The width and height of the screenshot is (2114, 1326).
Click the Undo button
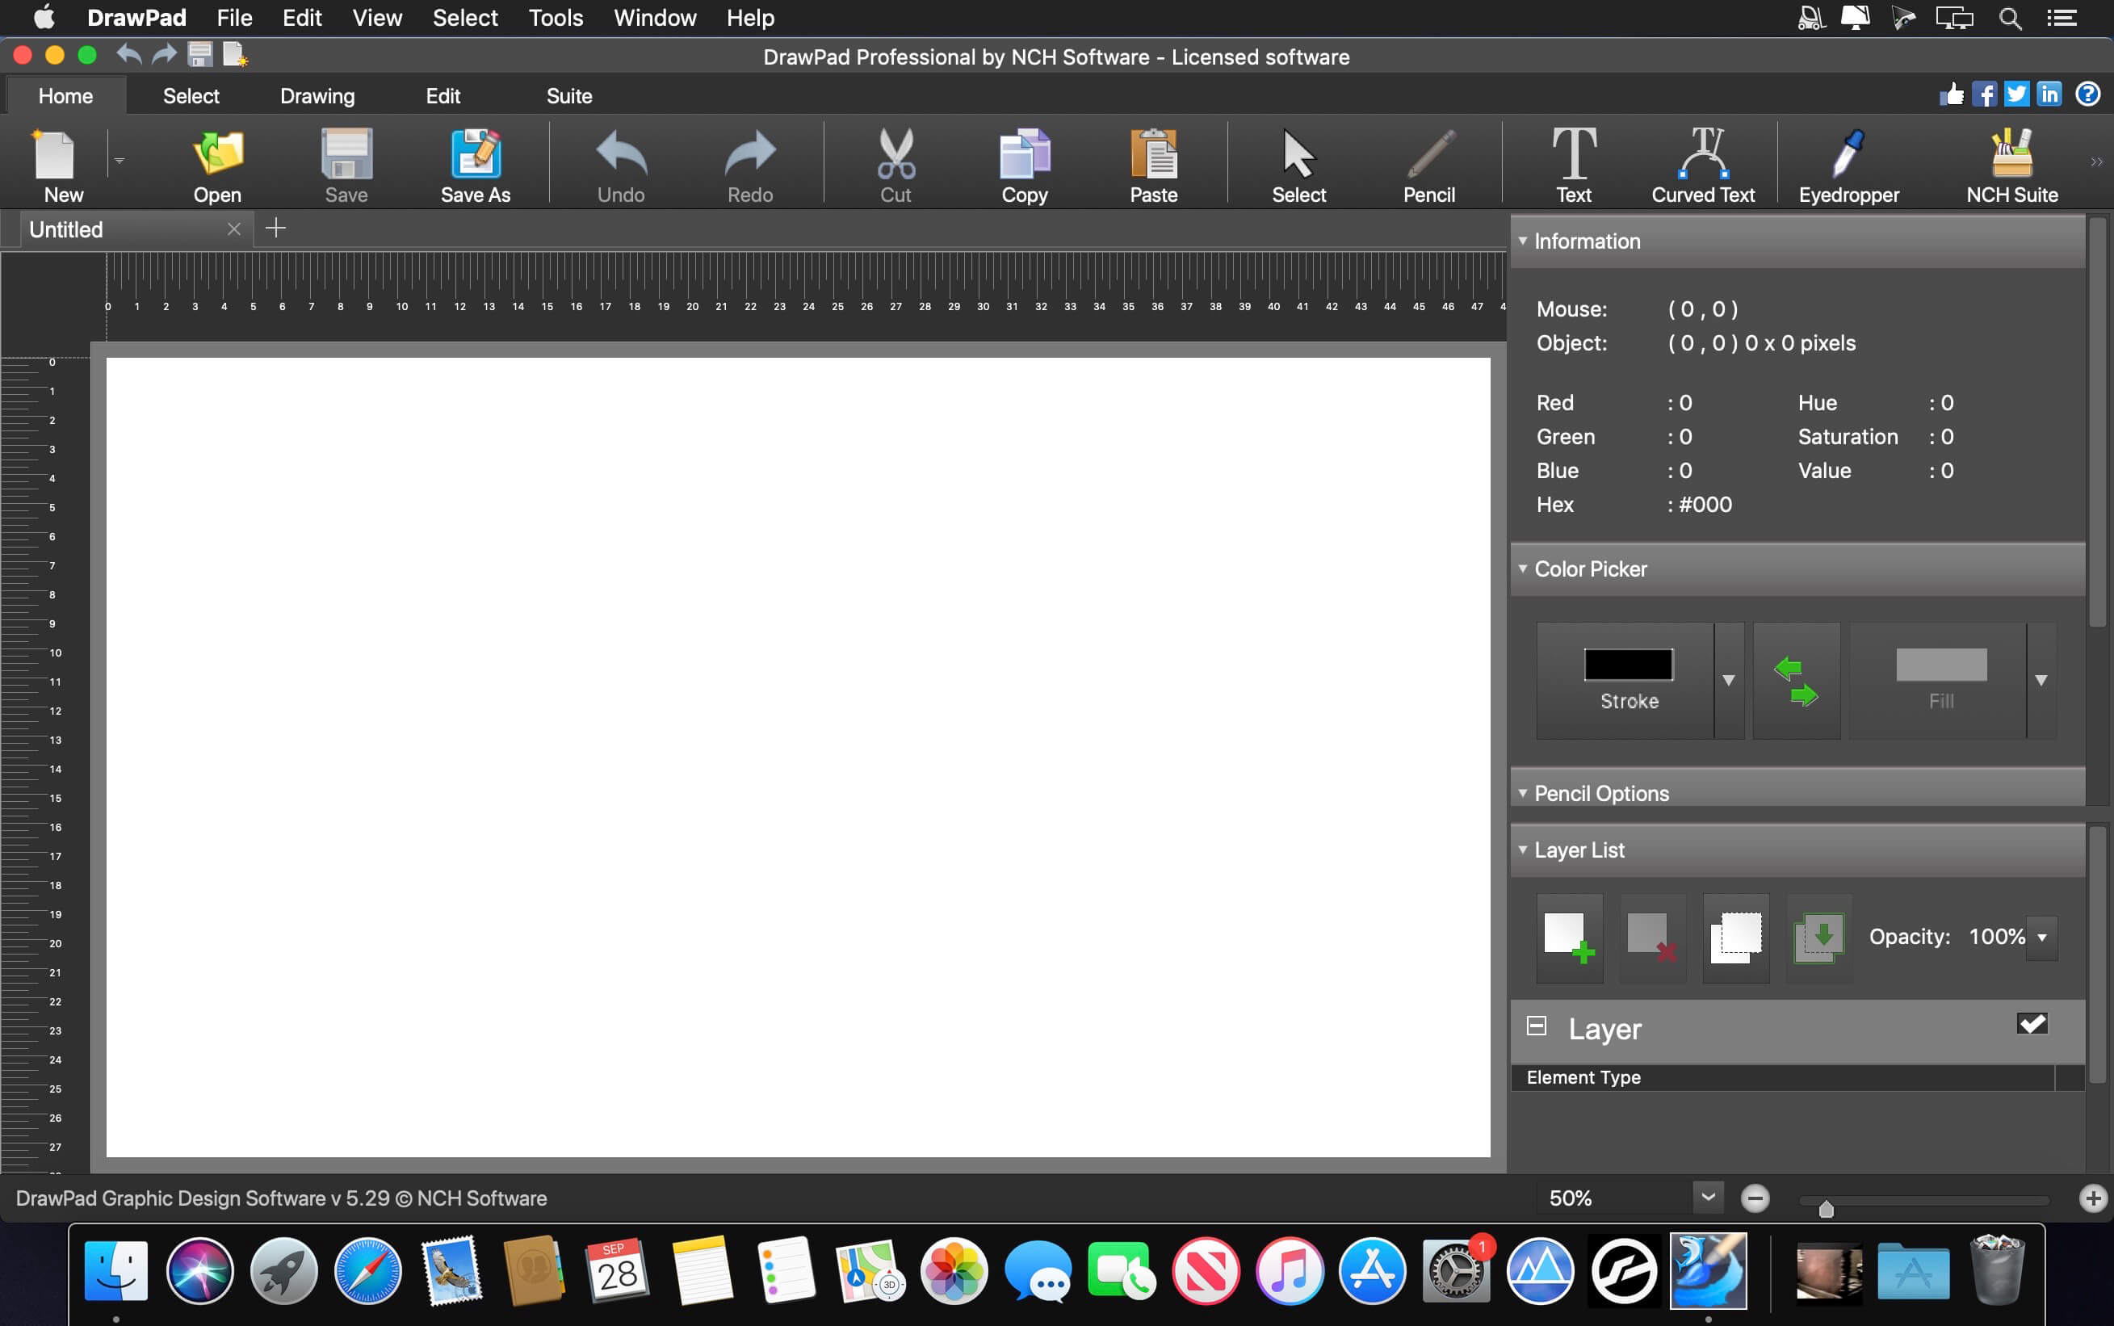tap(619, 163)
